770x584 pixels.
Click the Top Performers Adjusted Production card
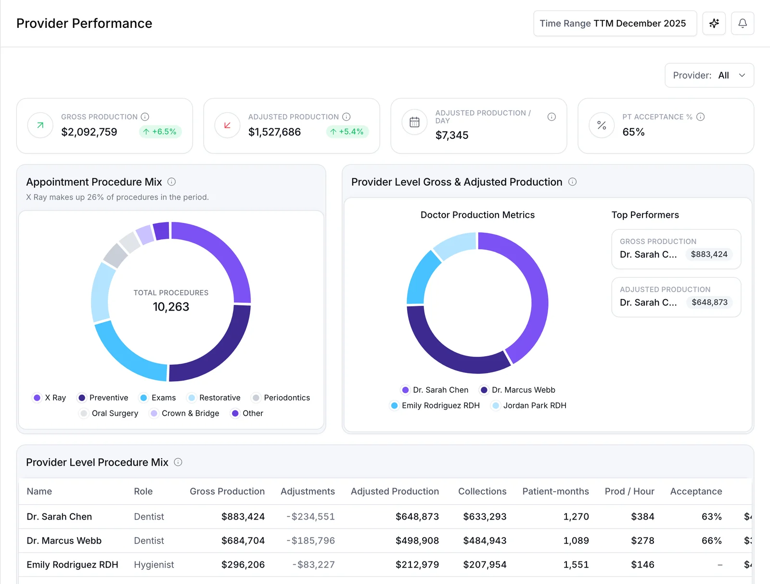pos(676,297)
